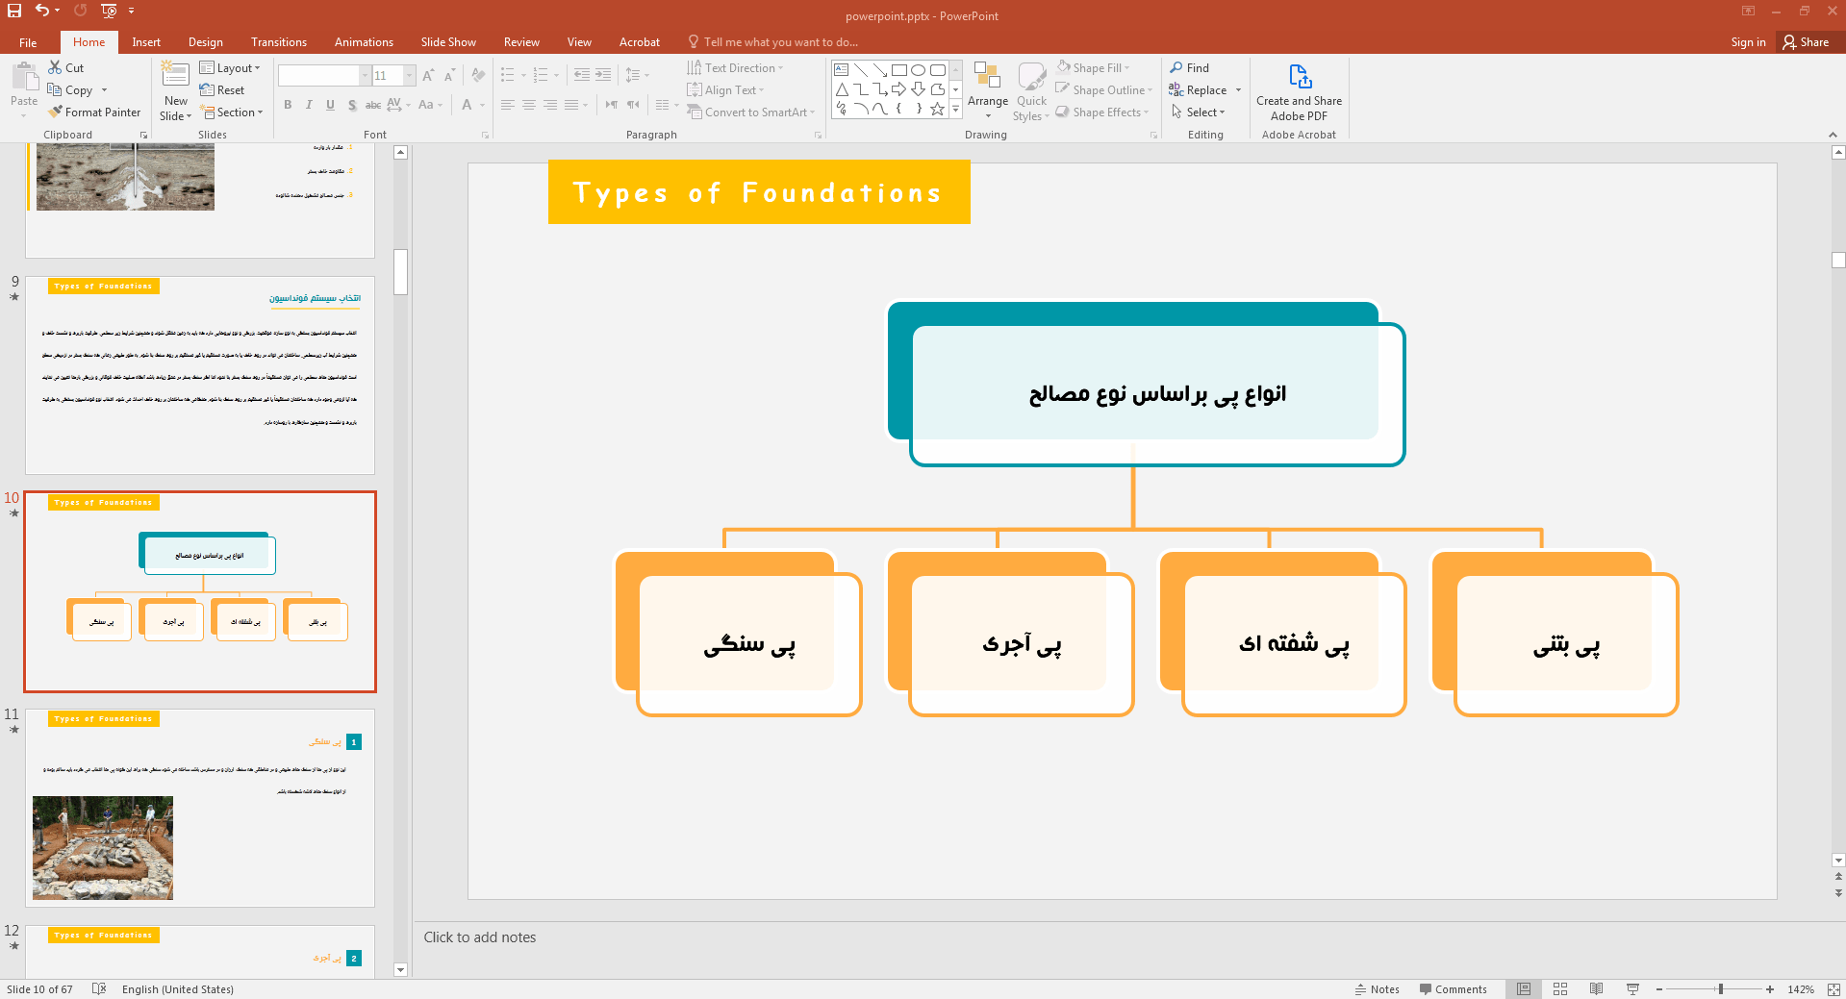Toggle Bold formatting
This screenshot has width=1846, height=999.
tap(288, 105)
